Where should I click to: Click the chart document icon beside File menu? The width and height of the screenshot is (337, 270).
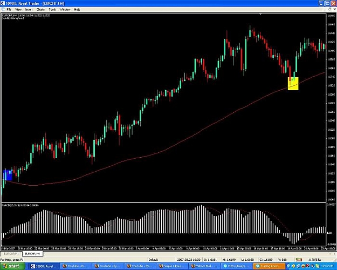3,10
